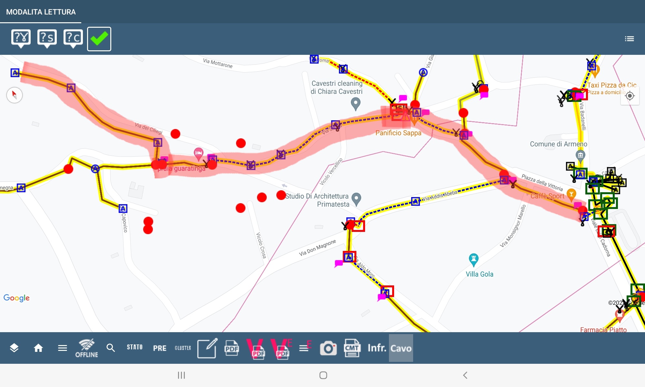This screenshot has width=645, height=387.
Task: Toggle the green checkmark button
Action: pos(99,39)
